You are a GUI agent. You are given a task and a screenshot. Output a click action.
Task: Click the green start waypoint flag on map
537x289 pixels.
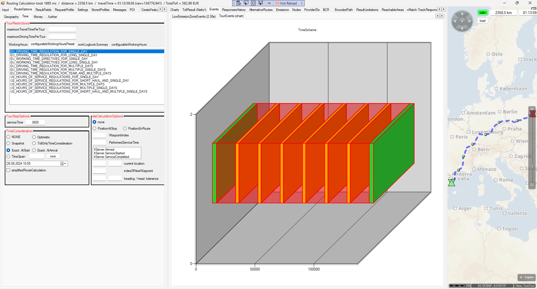click(x=451, y=183)
